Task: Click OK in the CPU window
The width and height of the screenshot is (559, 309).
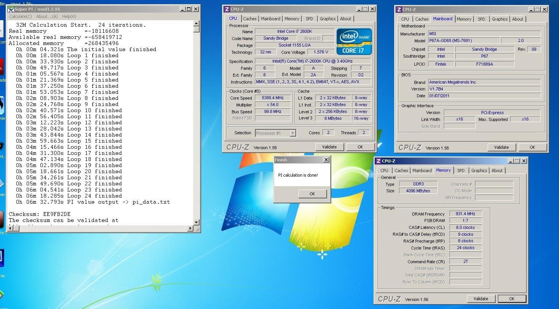Action: point(360,147)
